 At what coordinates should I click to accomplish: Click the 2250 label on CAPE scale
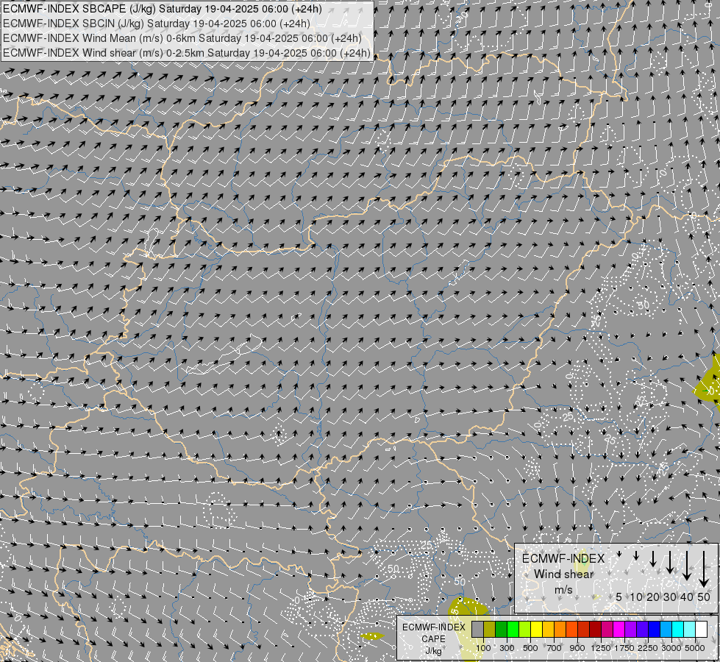pyautogui.click(x=648, y=648)
